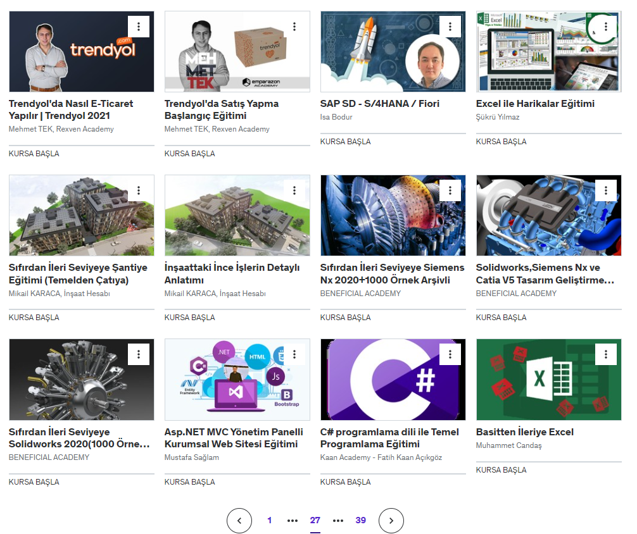Image resolution: width=637 pixels, height=534 pixels.
Task: Click KURSA BAŞLA under SAP SD course
Action: click(x=345, y=142)
